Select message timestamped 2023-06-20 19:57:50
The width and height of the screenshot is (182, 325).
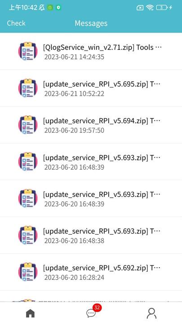(74, 130)
